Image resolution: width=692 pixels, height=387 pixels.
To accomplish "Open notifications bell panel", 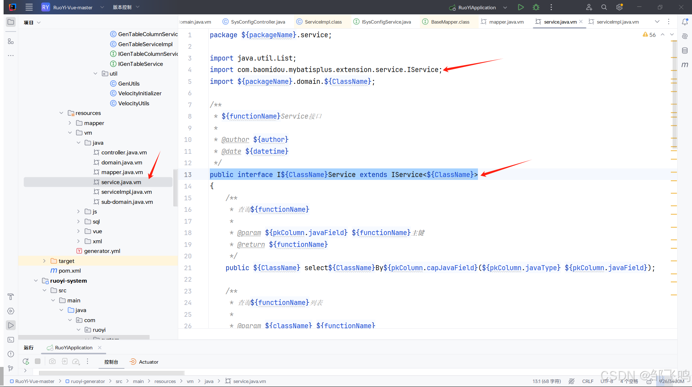I will click(685, 22).
